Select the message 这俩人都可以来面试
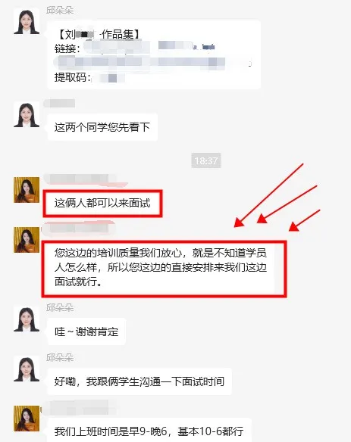Screen dimensions: 351x442 coord(102,204)
